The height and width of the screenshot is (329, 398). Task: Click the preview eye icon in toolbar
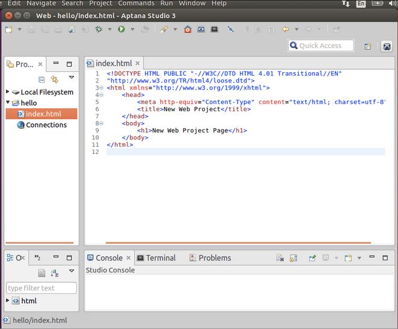(201, 29)
